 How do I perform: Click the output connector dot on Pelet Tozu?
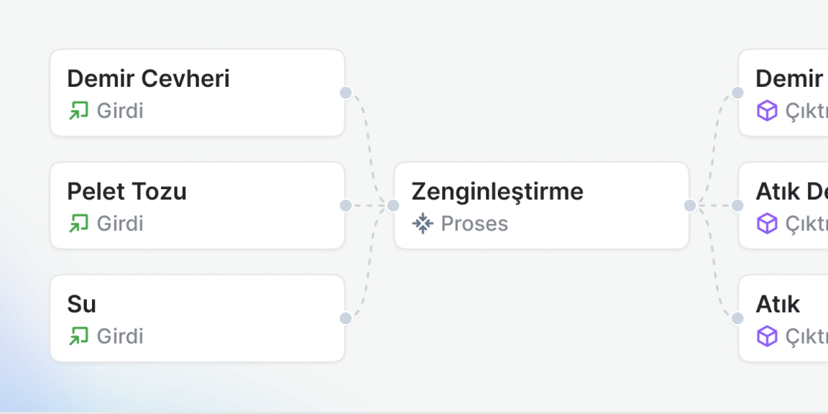[346, 205]
